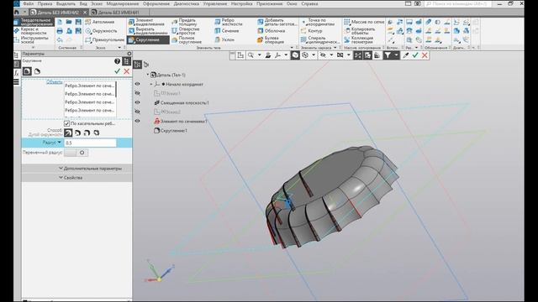This screenshot has width=538, height=302.
Task: Select fourth Способ fillet shape option
Action: click(x=97, y=133)
